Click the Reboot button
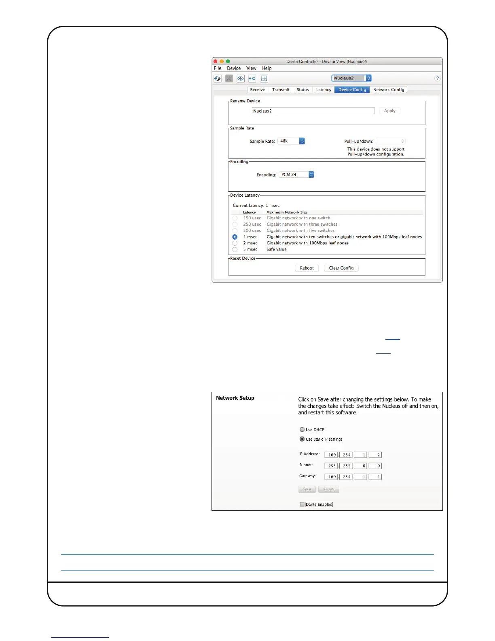This screenshot has height=641, width=495. [307, 268]
